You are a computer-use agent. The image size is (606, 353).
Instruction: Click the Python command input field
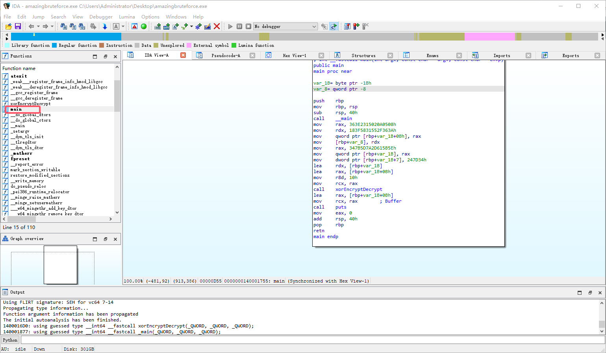click(x=311, y=340)
